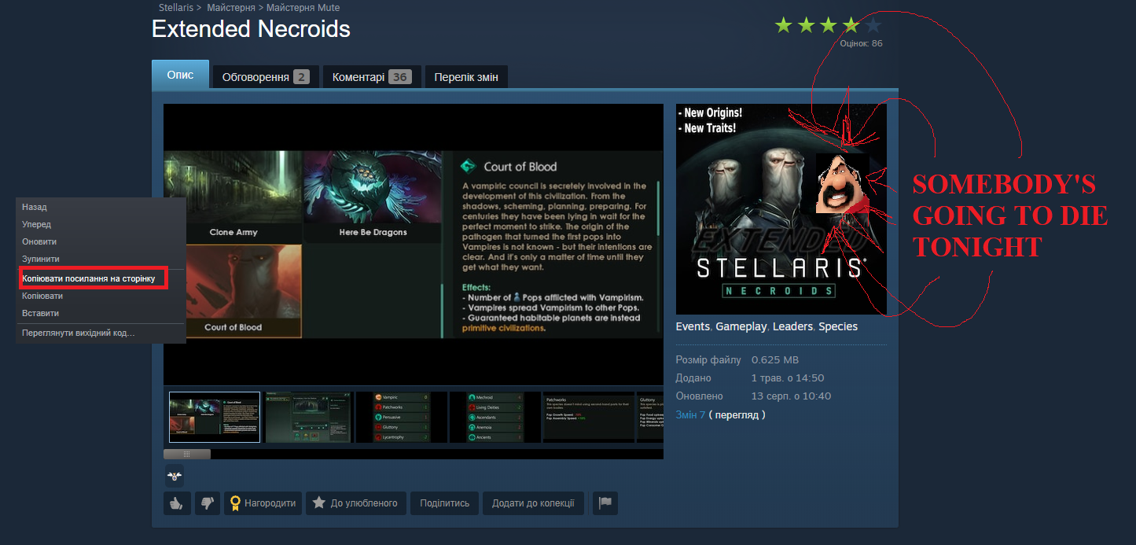Viewport: 1136px width, 545px height.
Task: Click the Gameplay tag link
Action: pyautogui.click(x=741, y=326)
